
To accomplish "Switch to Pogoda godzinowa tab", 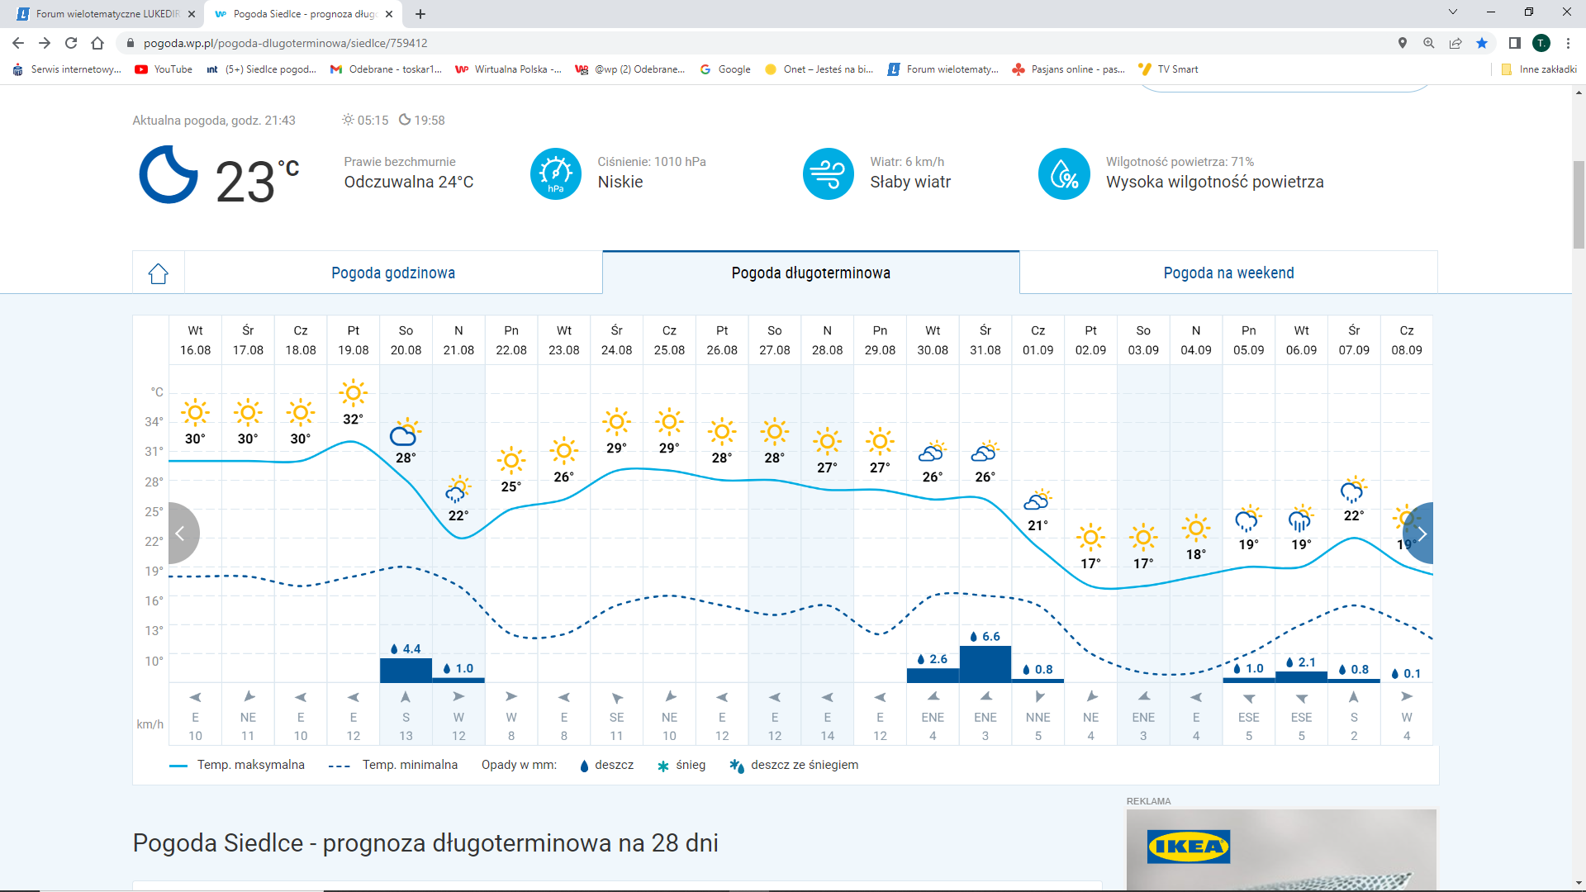I will 393,273.
